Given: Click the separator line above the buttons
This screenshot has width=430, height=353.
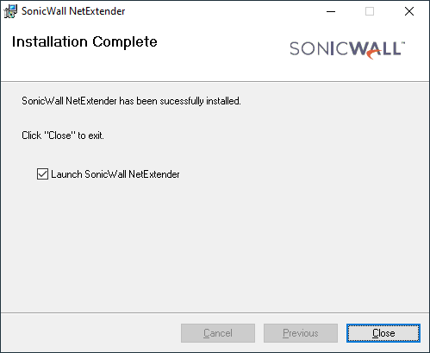Looking at the screenshot, I should [215, 312].
